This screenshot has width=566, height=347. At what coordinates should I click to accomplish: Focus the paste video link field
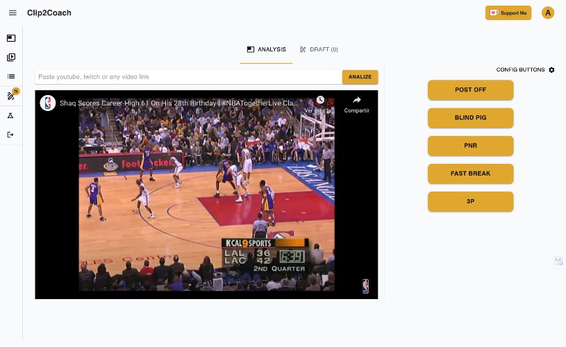(188, 77)
